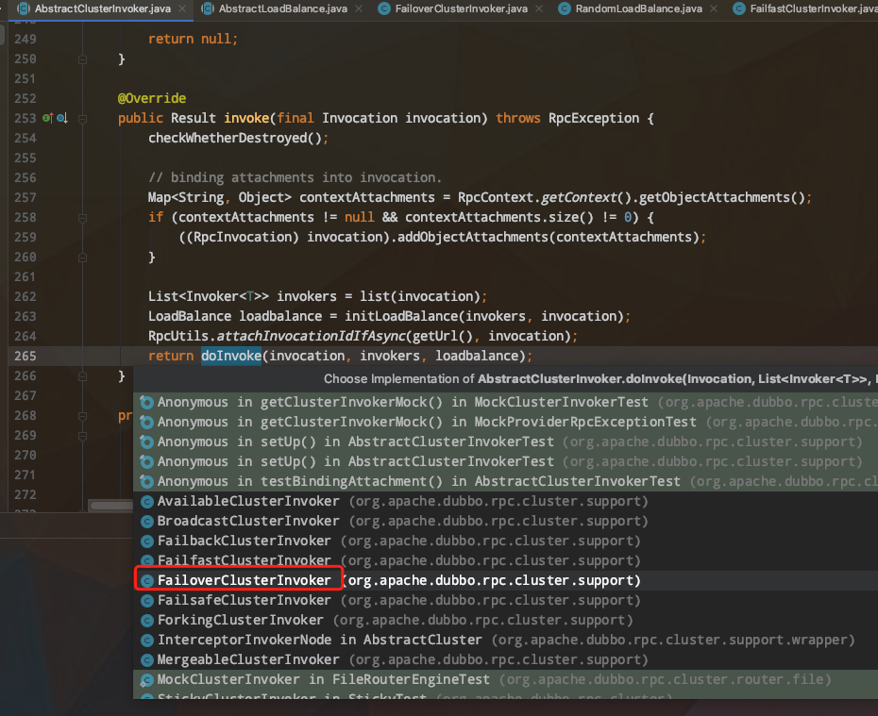Click initLoadBalance call on line 263
The image size is (878, 716).
click(401, 317)
